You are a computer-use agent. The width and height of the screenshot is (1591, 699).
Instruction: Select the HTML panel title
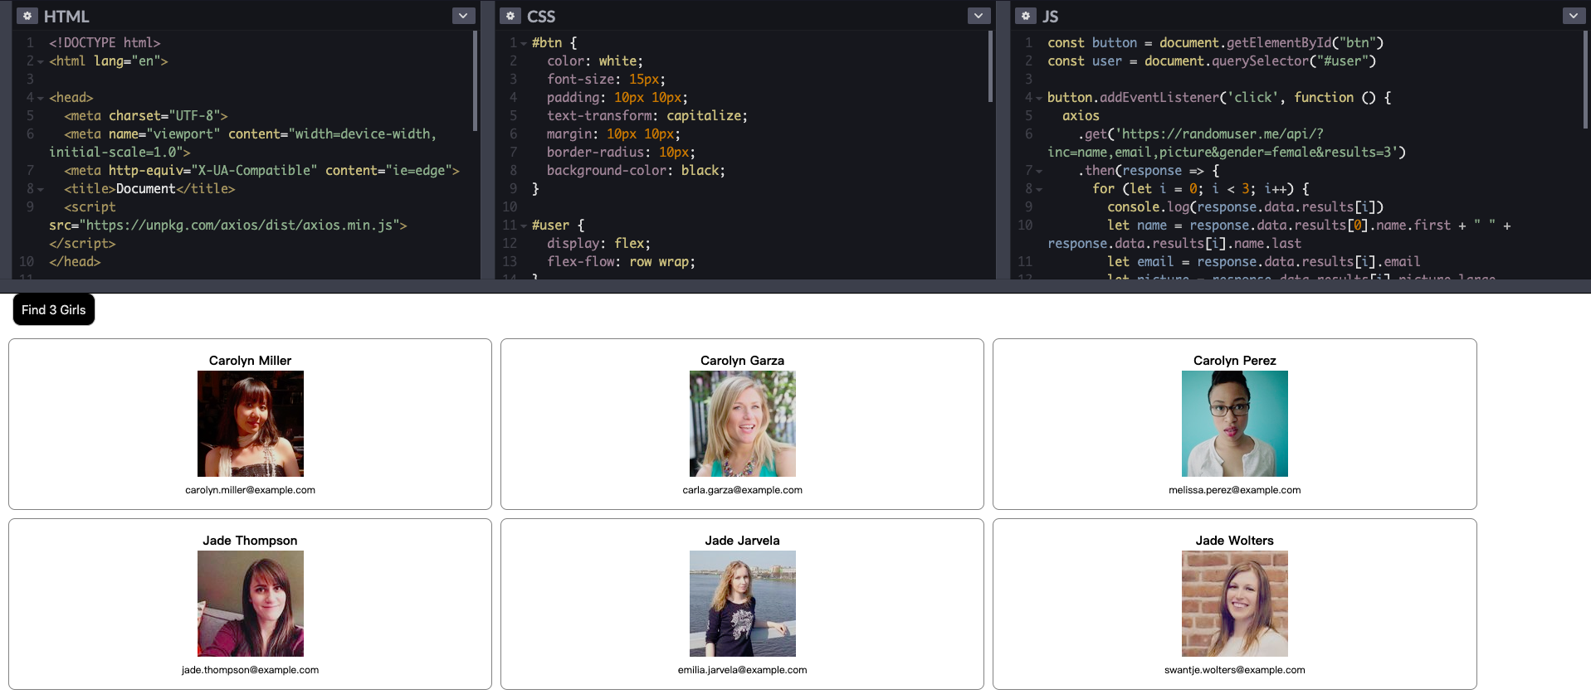[66, 17]
